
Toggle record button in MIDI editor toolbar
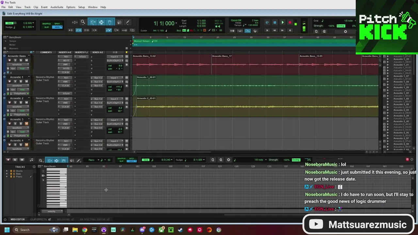(8, 160)
